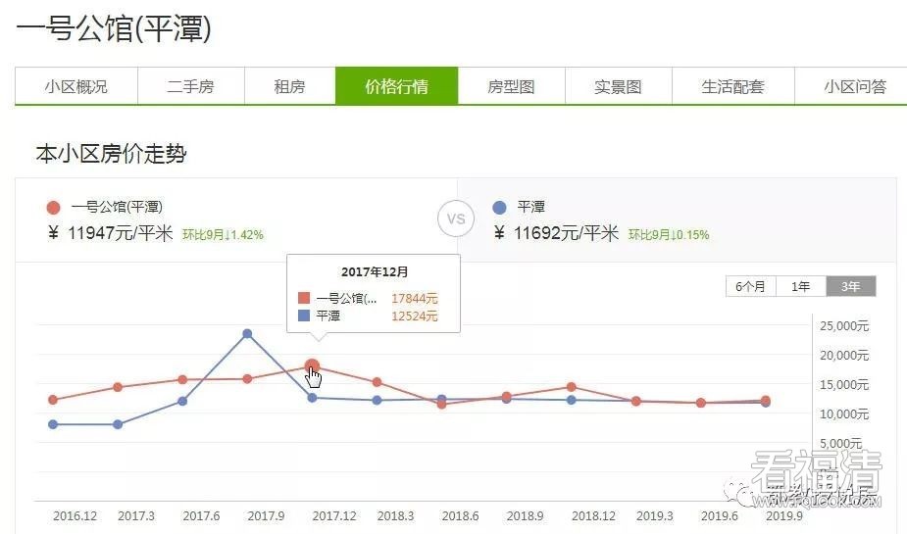This screenshot has width=907, height=534.
Task: Select the blue data point at 2017.12
Action: click(313, 398)
